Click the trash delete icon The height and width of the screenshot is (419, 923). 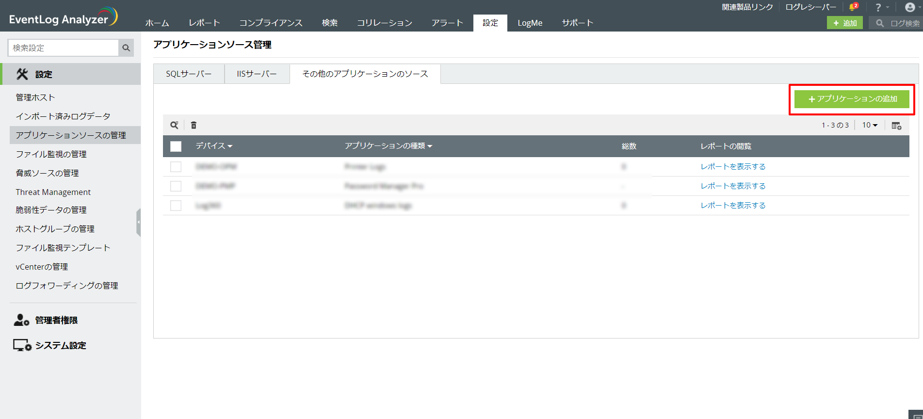194,125
